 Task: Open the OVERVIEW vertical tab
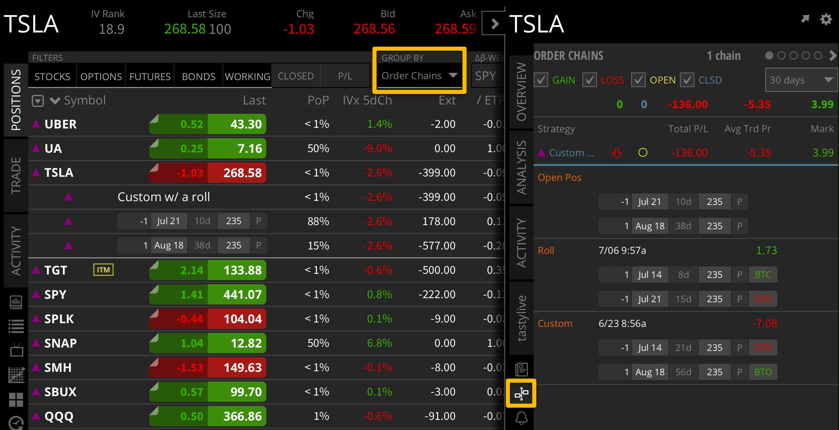click(521, 91)
